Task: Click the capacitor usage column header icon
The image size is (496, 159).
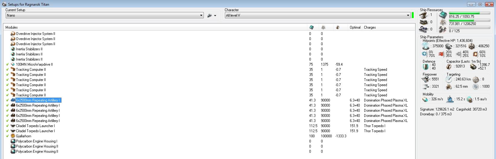Action: tap(337, 27)
